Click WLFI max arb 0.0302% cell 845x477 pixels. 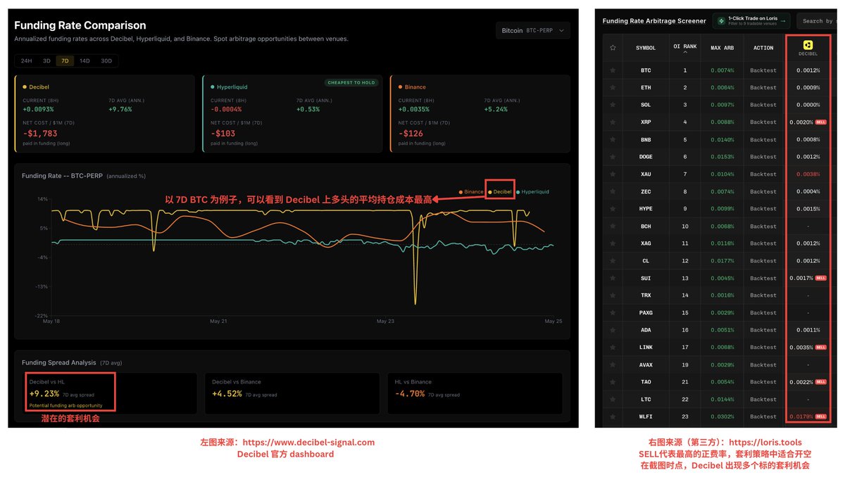[x=722, y=416]
